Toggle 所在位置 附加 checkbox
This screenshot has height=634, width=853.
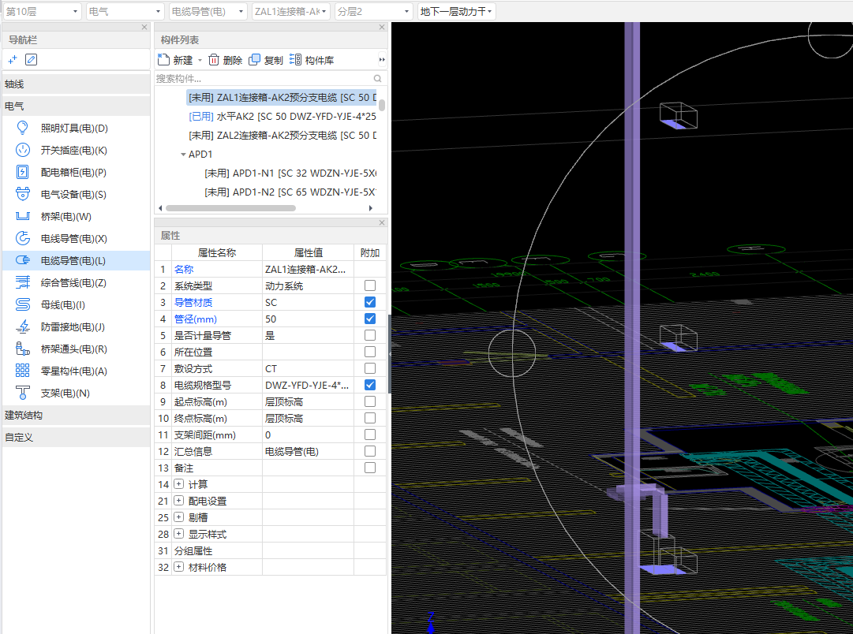pyautogui.click(x=370, y=352)
